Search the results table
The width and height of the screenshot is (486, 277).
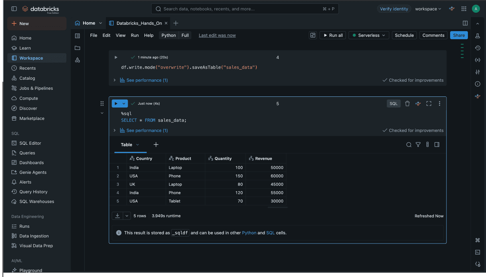[x=409, y=145]
